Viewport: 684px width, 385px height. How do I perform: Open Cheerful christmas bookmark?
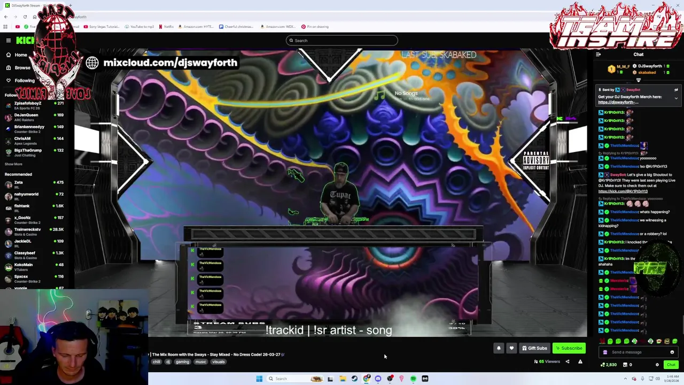coord(236,27)
